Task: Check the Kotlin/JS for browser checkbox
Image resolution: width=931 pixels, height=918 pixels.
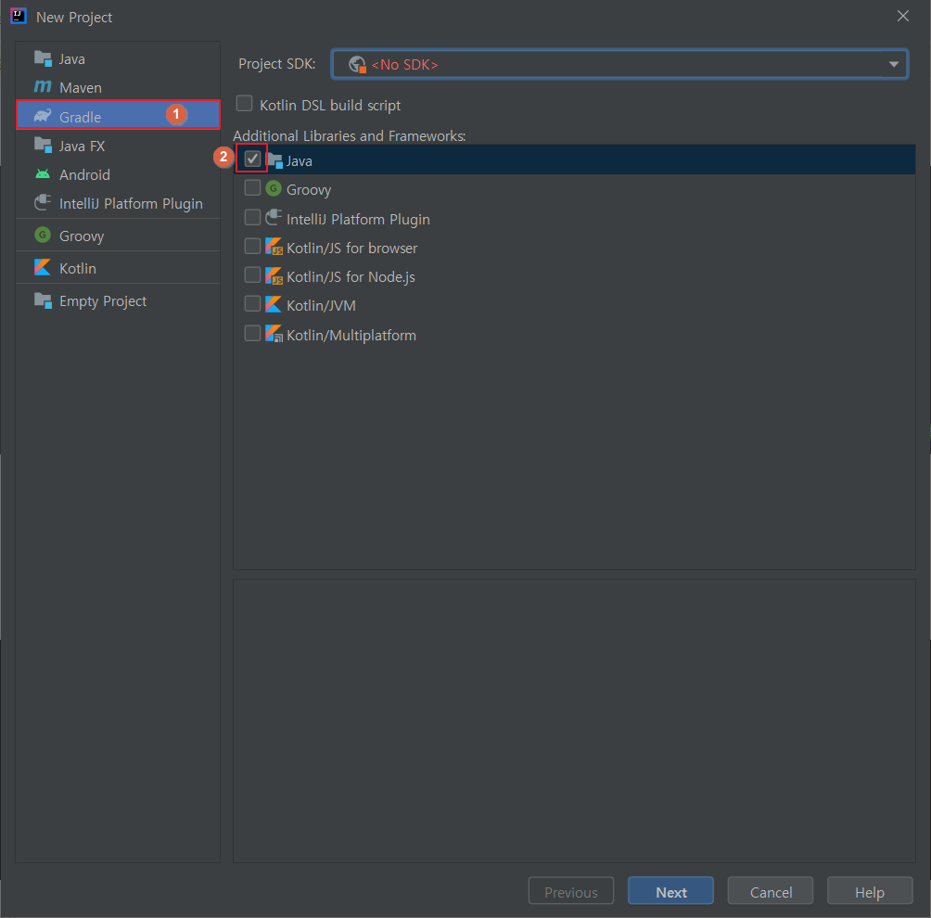Action: (x=252, y=246)
